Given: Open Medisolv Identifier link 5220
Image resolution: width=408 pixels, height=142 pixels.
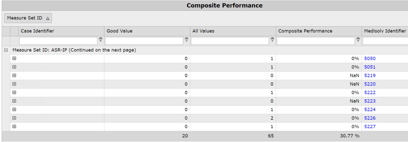Looking at the screenshot, I should tap(370, 84).
